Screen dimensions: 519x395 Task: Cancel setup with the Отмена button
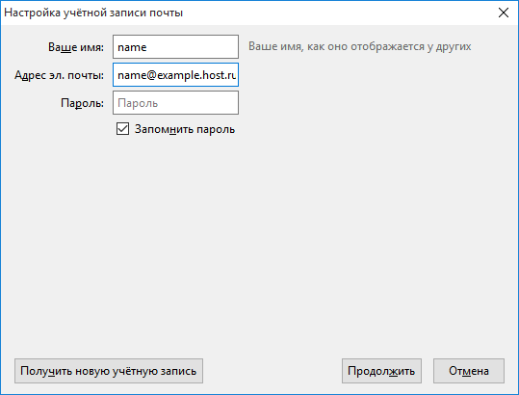click(x=469, y=371)
